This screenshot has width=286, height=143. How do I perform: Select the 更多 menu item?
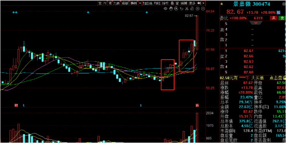192,3
